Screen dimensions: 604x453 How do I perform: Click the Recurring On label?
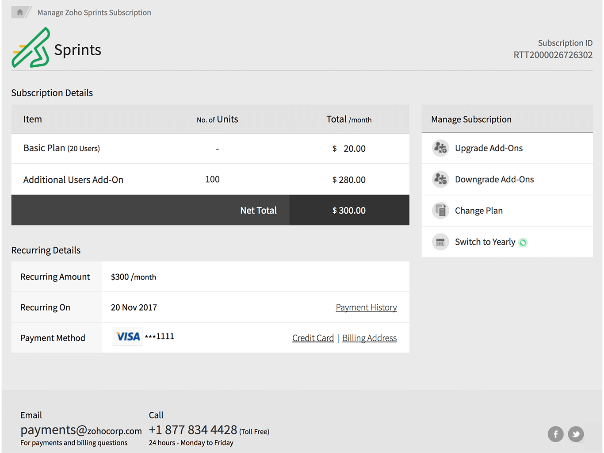45,307
